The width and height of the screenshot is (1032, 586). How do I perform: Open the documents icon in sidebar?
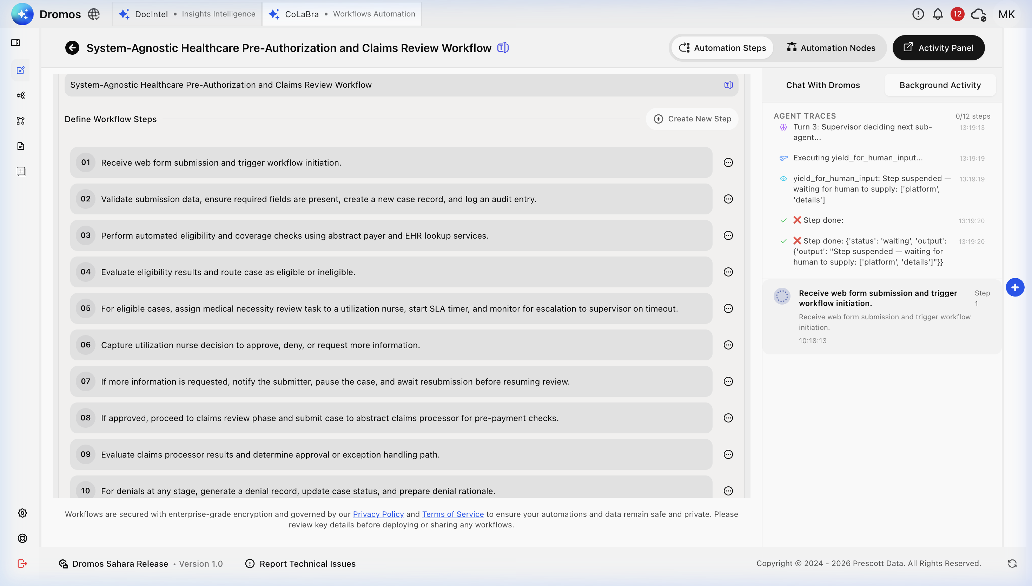pos(21,146)
